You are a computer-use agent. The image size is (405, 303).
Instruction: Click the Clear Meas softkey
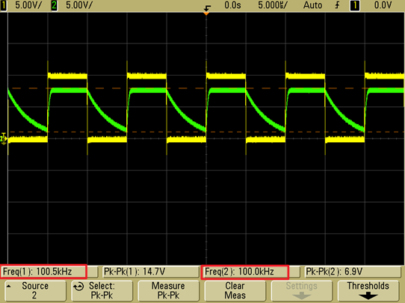(235, 290)
